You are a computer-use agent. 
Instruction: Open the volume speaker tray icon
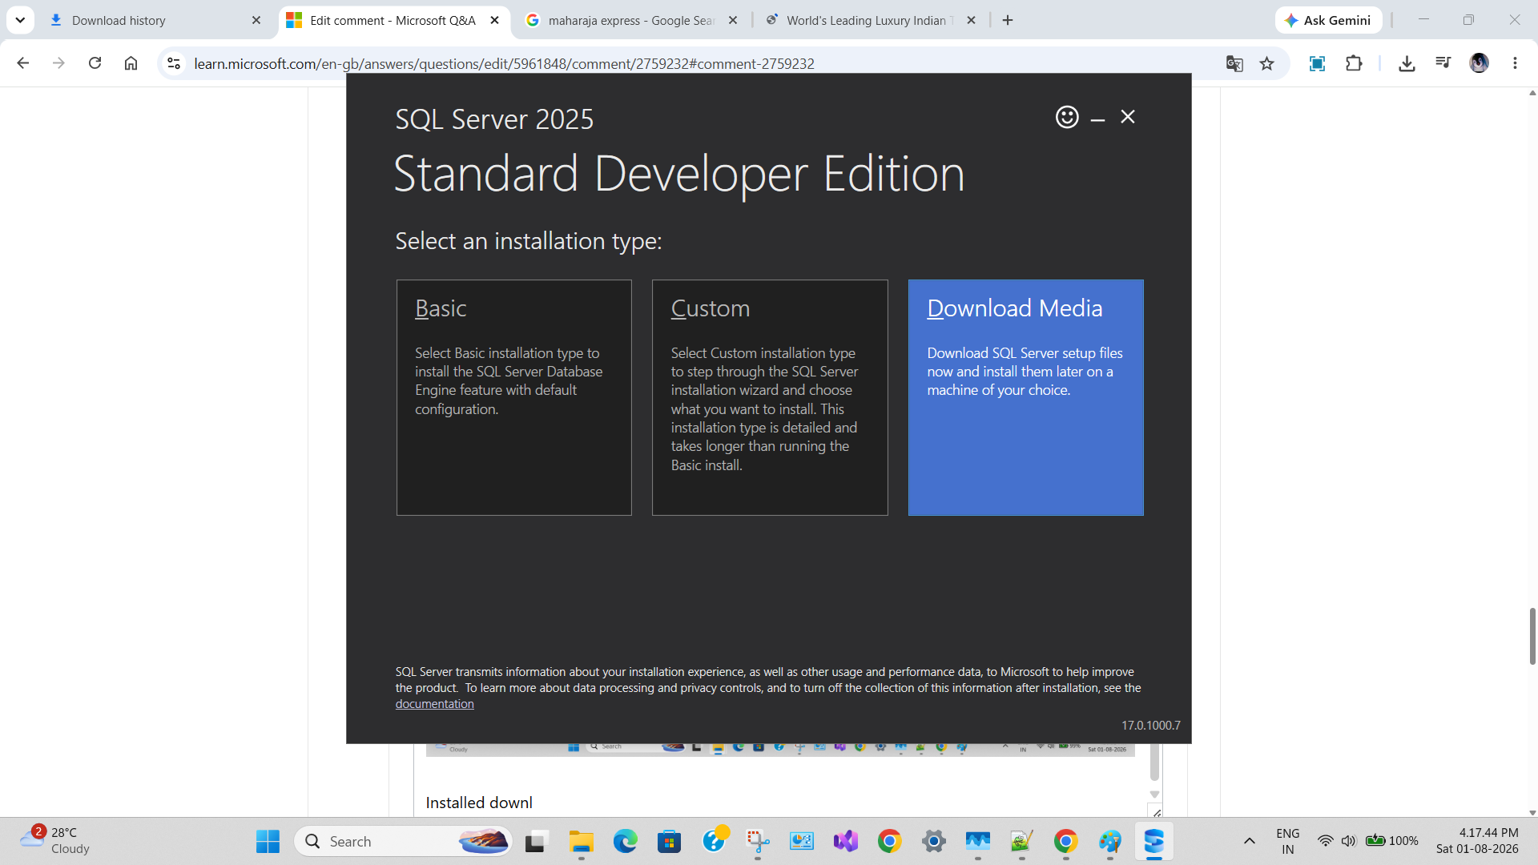coord(1349,841)
